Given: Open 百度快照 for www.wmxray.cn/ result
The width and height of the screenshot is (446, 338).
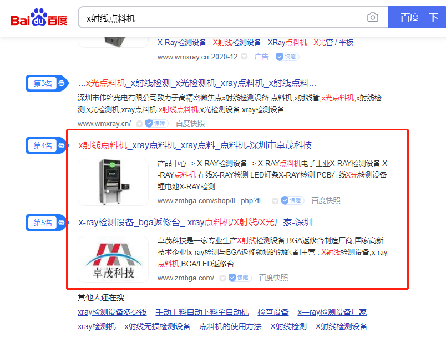Looking at the screenshot, I should point(190,123).
